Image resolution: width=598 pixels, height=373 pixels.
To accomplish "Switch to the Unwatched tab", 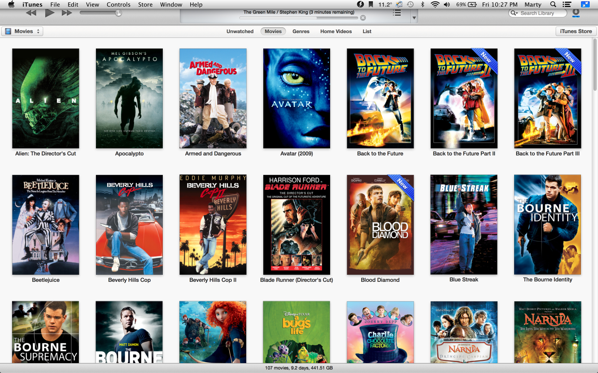I will pyautogui.click(x=240, y=31).
